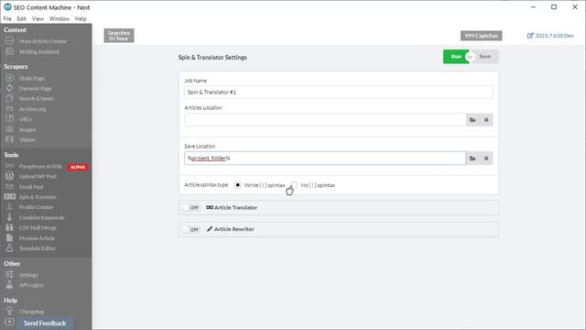This screenshot has width=586, height=330.
Task: Click the 999 Captchas badge
Action: (482, 36)
